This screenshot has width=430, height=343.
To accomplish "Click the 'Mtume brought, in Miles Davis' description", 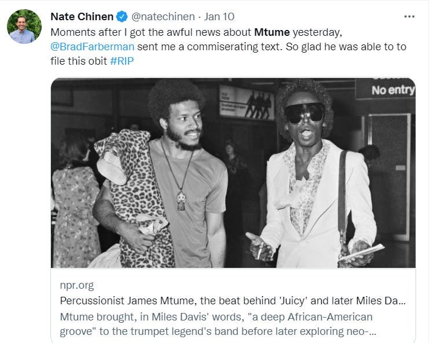I will [215, 317].
